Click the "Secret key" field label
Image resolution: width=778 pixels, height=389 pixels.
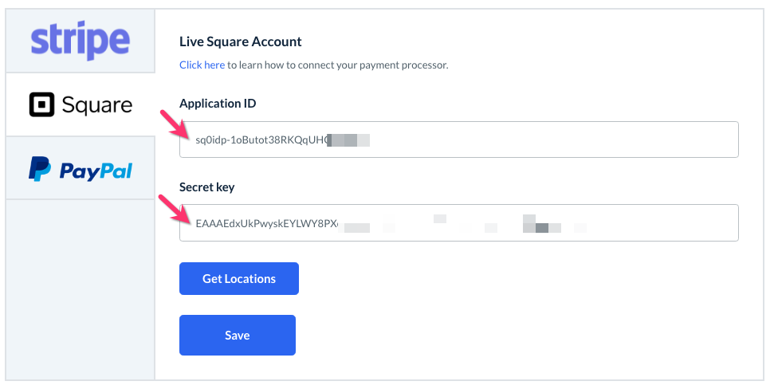[x=207, y=187]
